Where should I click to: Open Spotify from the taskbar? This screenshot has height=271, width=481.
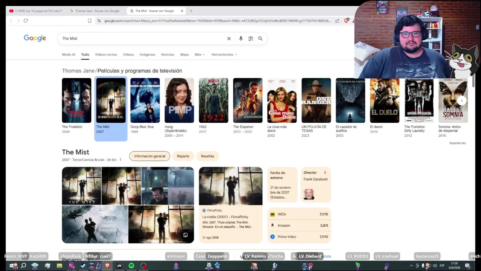click(131, 266)
